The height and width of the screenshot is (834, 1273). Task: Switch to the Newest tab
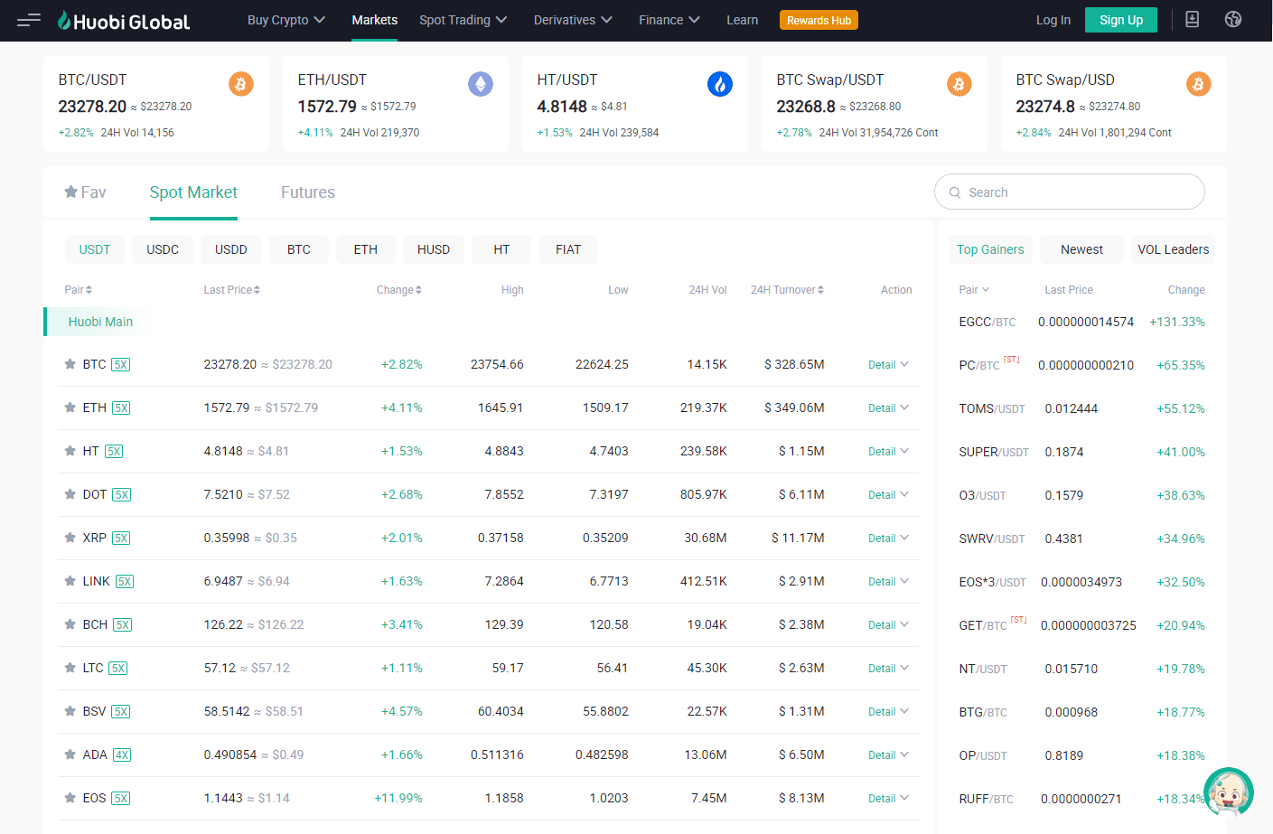[x=1081, y=249]
